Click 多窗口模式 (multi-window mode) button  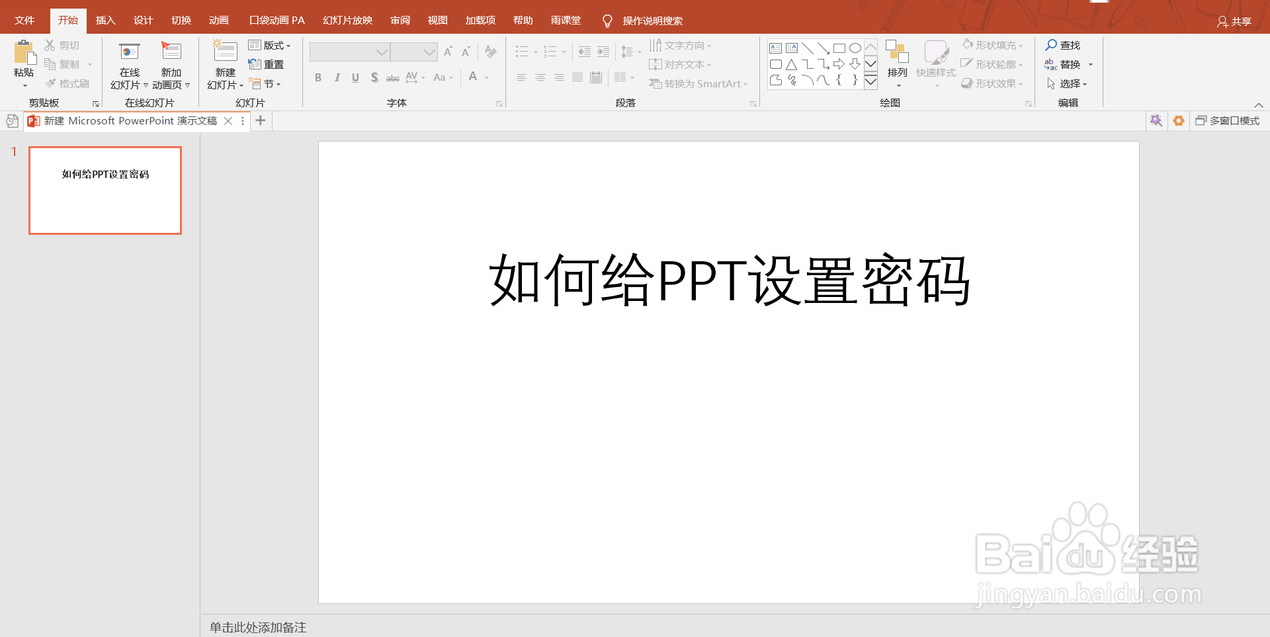point(1227,121)
